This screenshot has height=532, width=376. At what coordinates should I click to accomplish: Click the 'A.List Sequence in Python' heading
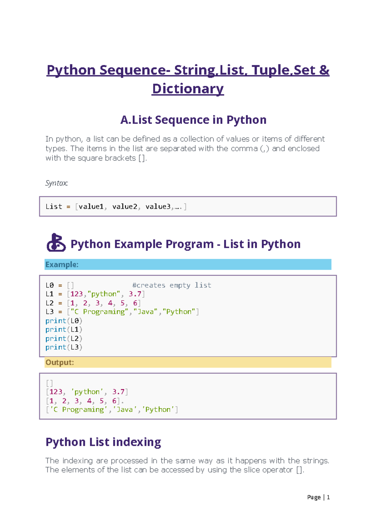coord(193,120)
